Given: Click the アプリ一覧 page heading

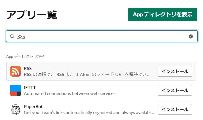Looking at the screenshot, I should [x=32, y=15].
